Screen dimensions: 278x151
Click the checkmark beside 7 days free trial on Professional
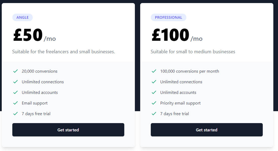(154, 114)
